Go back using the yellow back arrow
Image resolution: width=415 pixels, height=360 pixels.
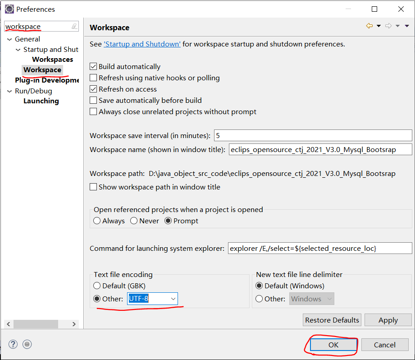(x=369, y=26)
